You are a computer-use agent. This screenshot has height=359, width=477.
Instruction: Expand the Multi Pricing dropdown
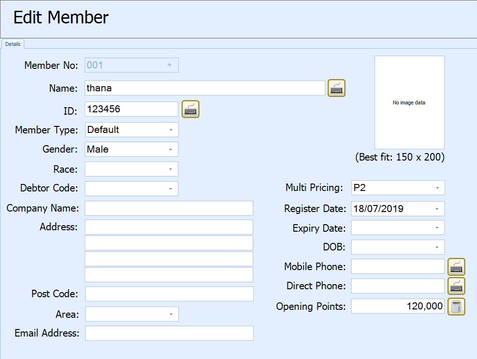(x=437, y=188)
